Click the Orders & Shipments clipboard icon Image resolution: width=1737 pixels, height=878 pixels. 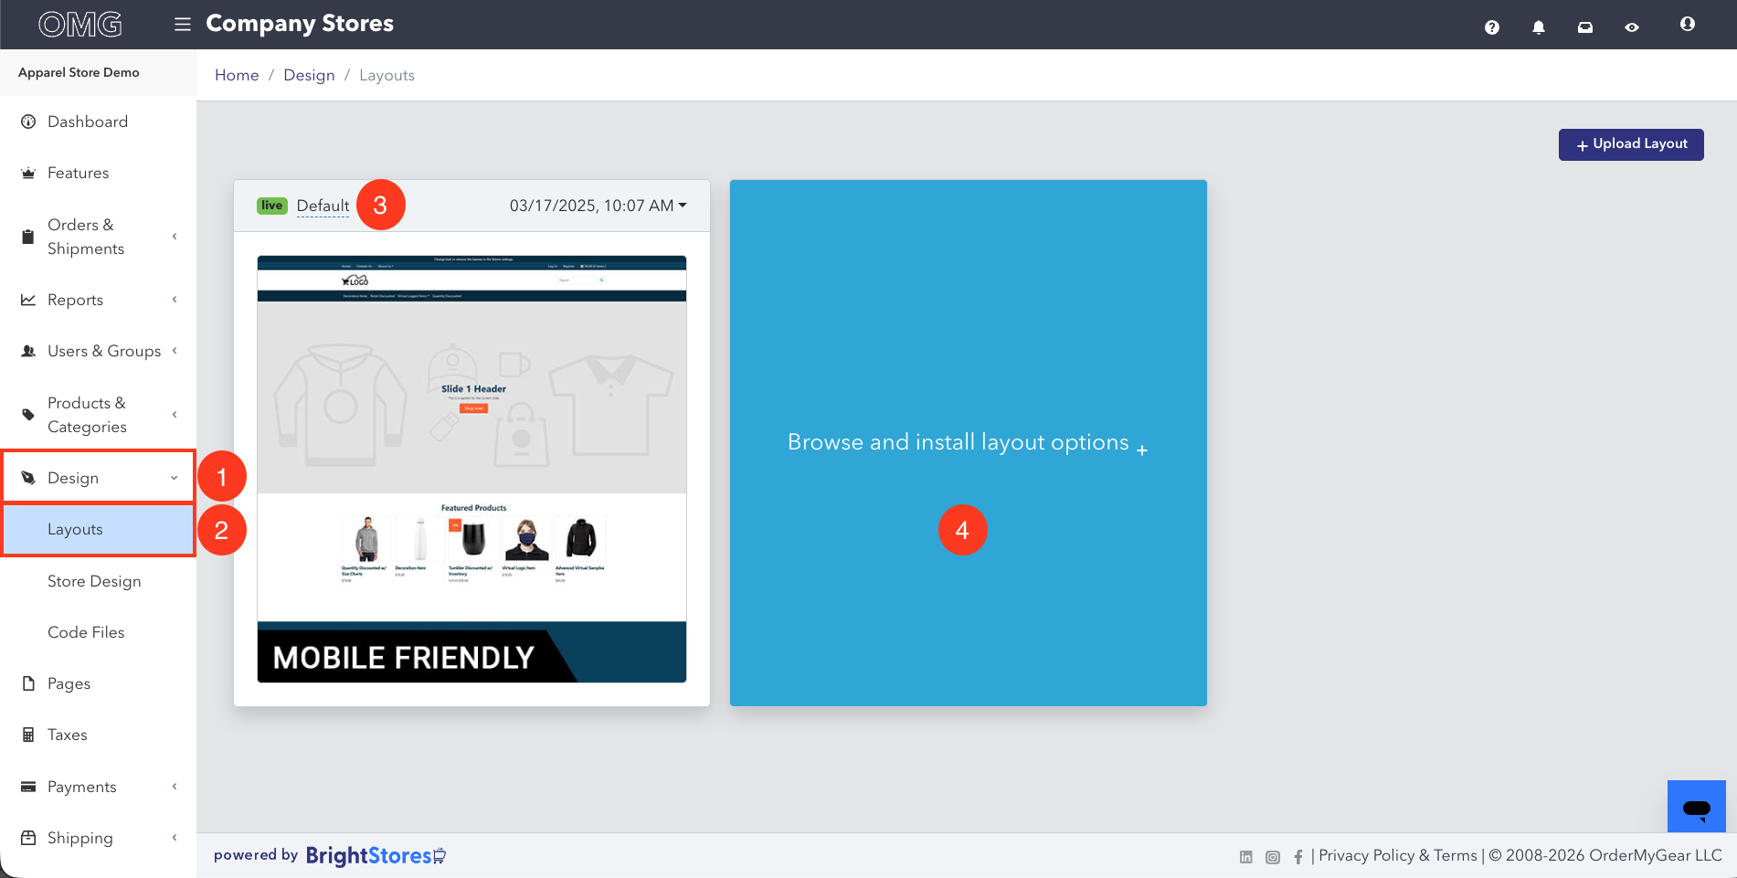click(28, 237)
